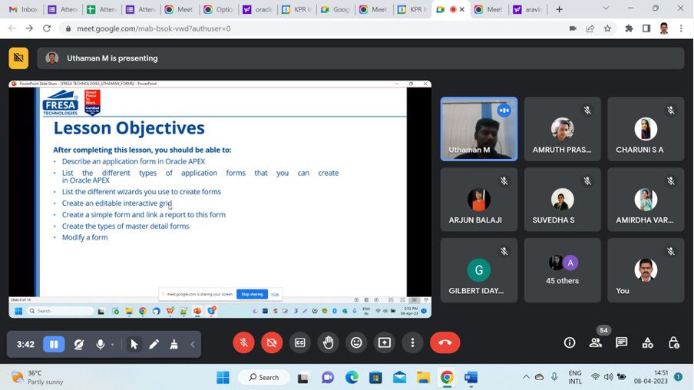Open host controls lock icon

click(673, 342)
